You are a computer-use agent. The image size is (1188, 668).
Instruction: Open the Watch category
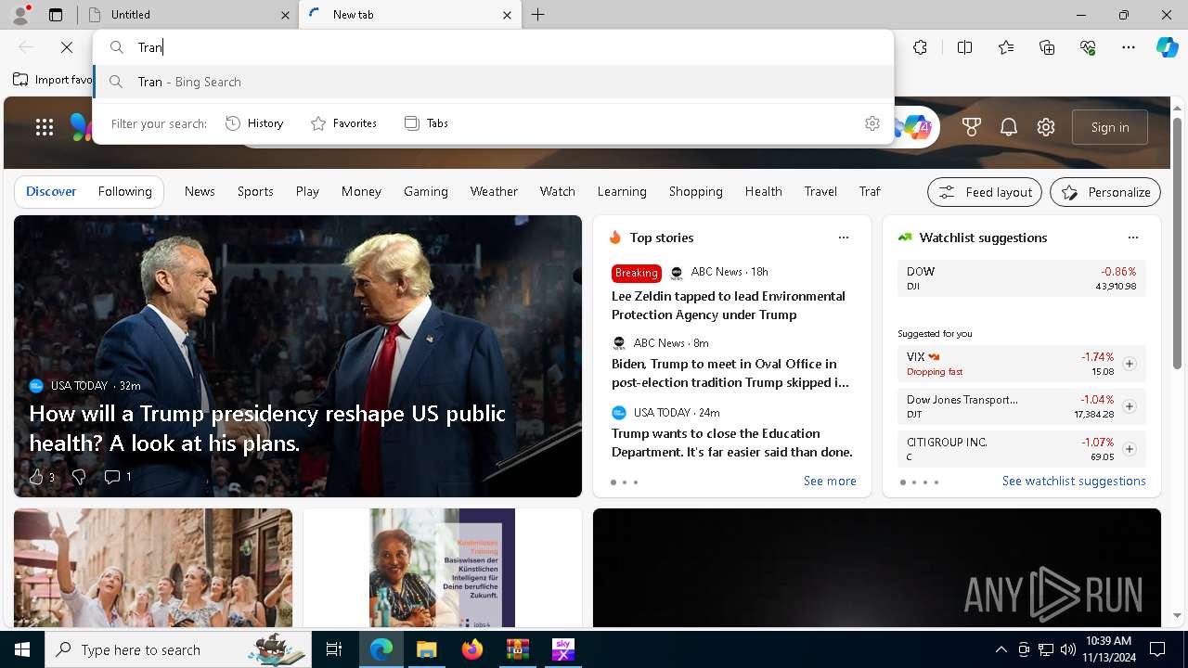tap(558, 191)
